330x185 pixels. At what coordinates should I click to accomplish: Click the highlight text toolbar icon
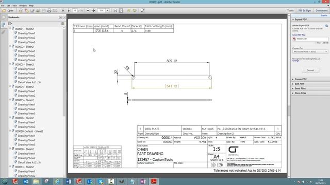(135, 10)
